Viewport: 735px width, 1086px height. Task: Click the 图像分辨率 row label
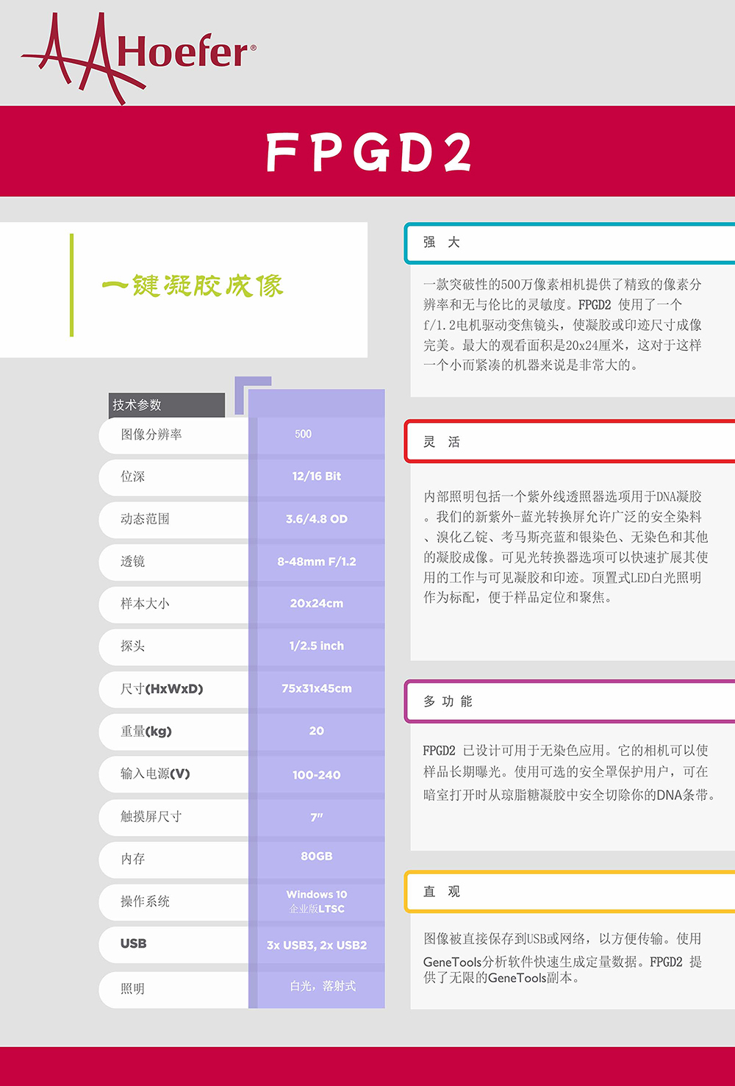click(x=151, y=435)
